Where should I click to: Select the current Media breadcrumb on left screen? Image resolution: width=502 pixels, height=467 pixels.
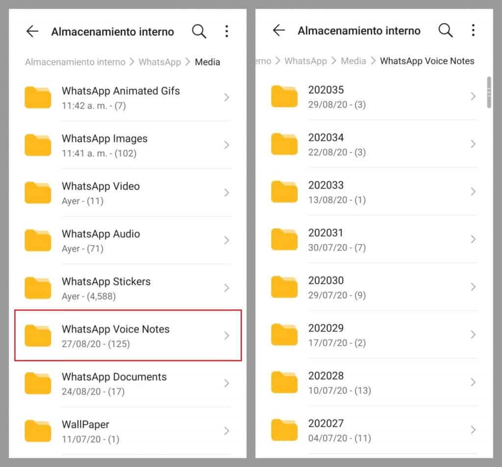pos(207,62)
